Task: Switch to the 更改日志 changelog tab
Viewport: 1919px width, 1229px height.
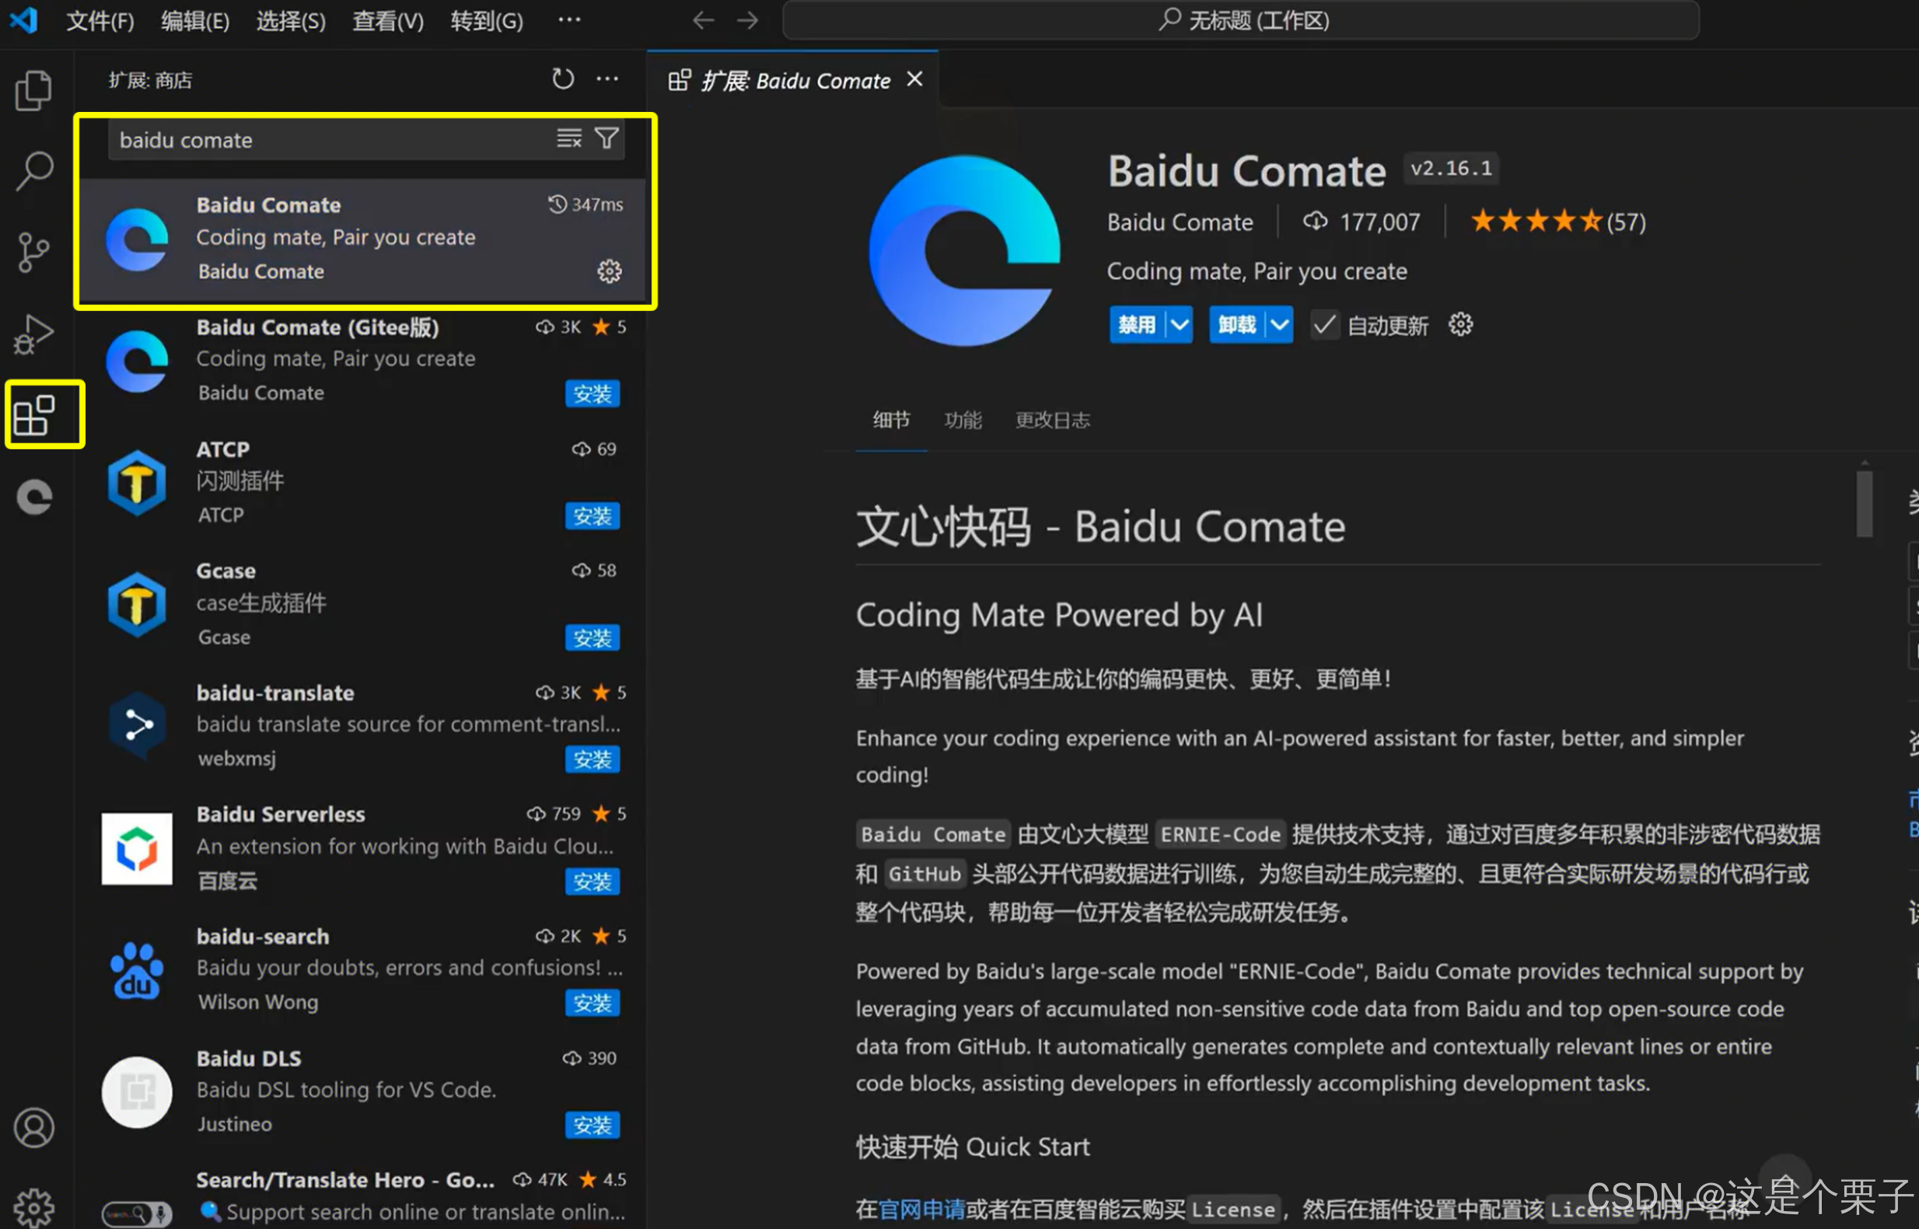Action: tap(1051, 420)
